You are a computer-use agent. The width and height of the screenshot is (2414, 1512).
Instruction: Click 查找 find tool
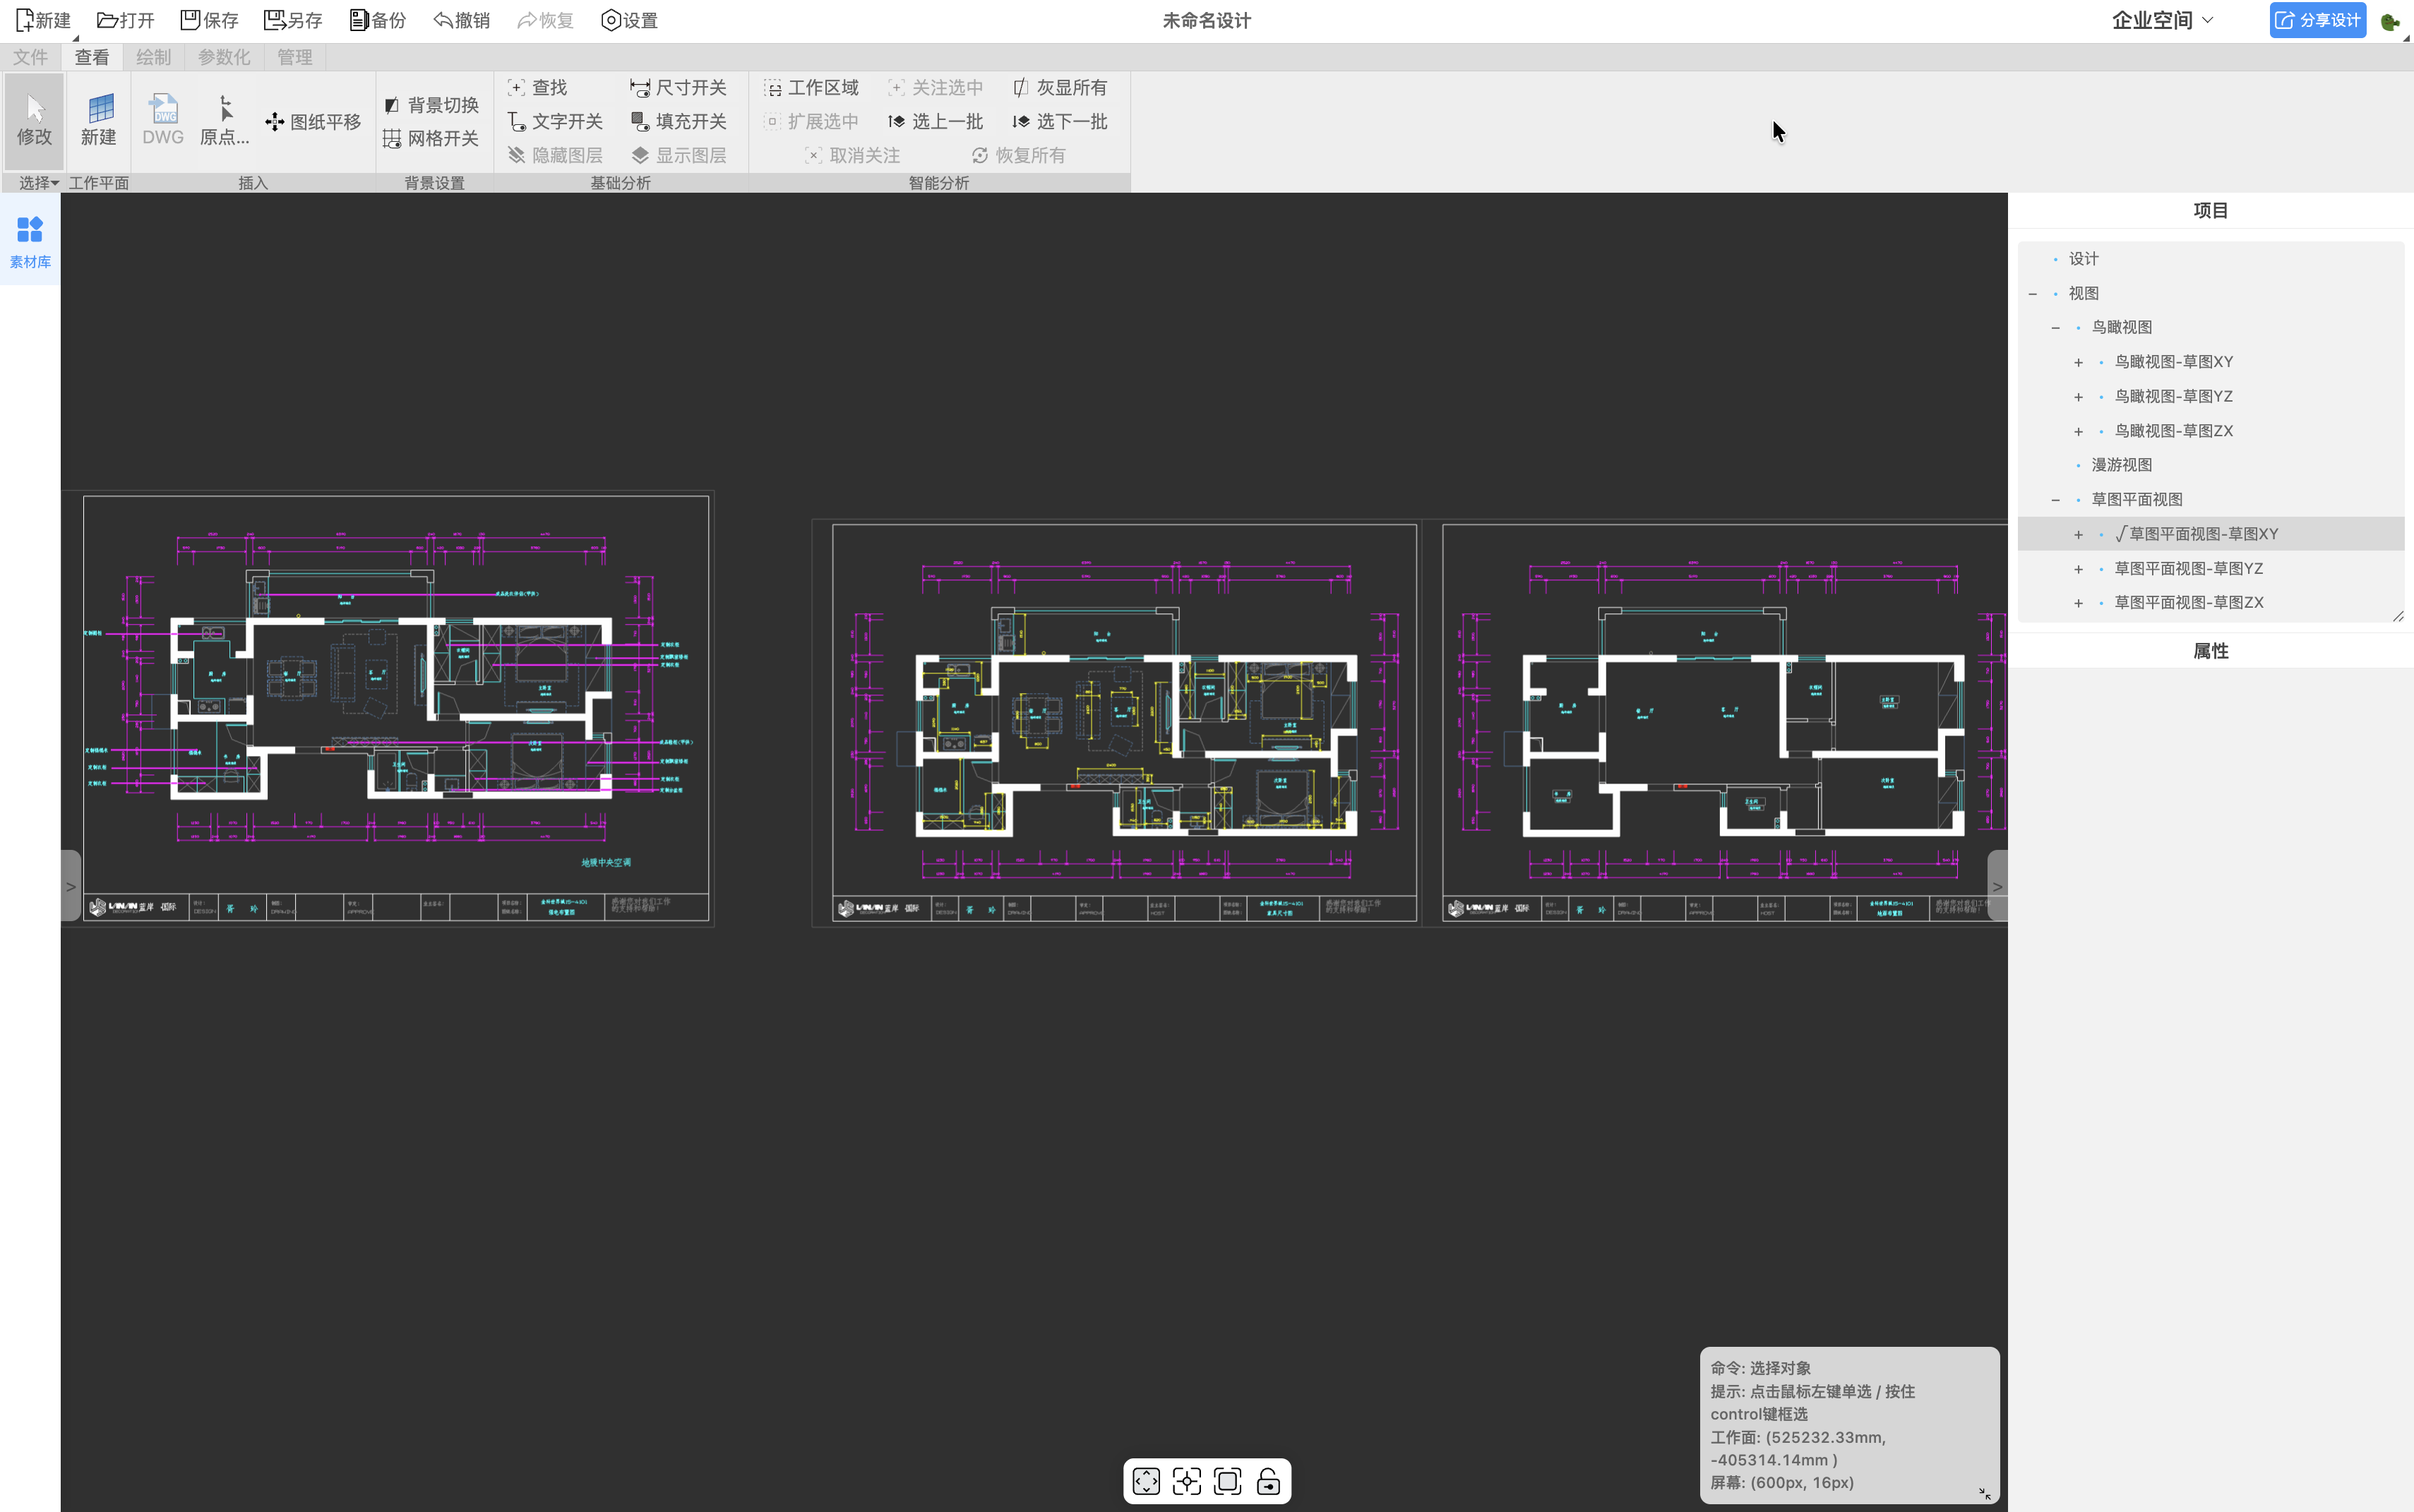[538, 88]
